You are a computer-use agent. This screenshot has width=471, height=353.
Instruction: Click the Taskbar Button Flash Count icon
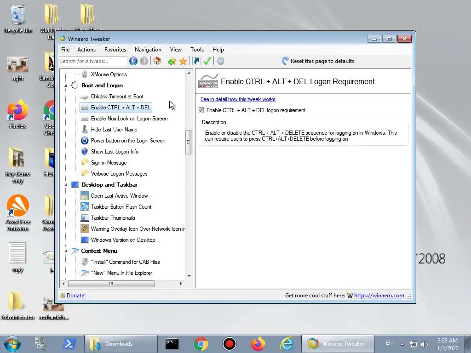coord(85,206)
